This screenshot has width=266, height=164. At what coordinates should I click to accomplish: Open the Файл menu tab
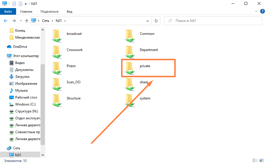point(8,12)
